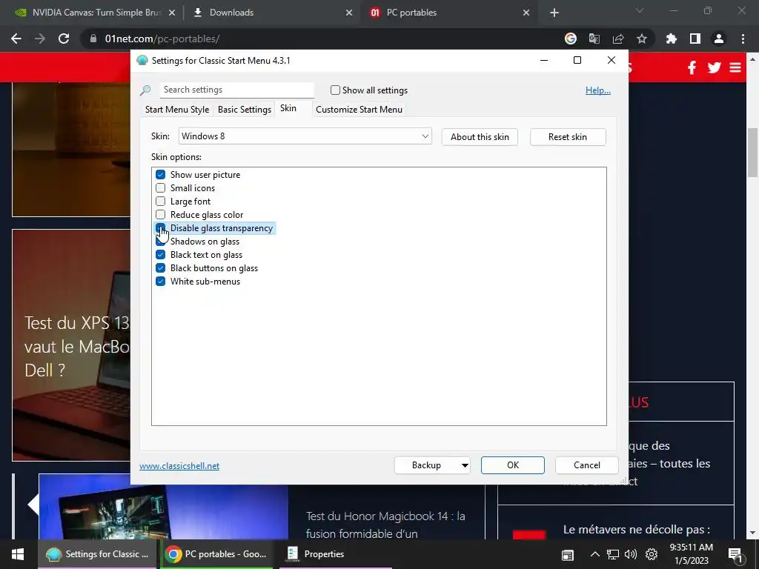Screen dimensions: 759x569
Task: Click settings gear tray icon
Action: click(x=652, y=554)
